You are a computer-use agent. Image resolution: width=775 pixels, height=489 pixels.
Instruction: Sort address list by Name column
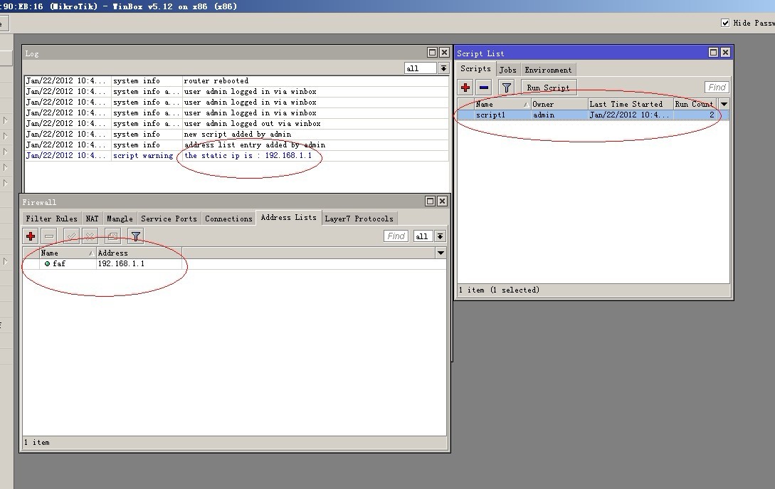pyautogui.click(x=68, y=253)
